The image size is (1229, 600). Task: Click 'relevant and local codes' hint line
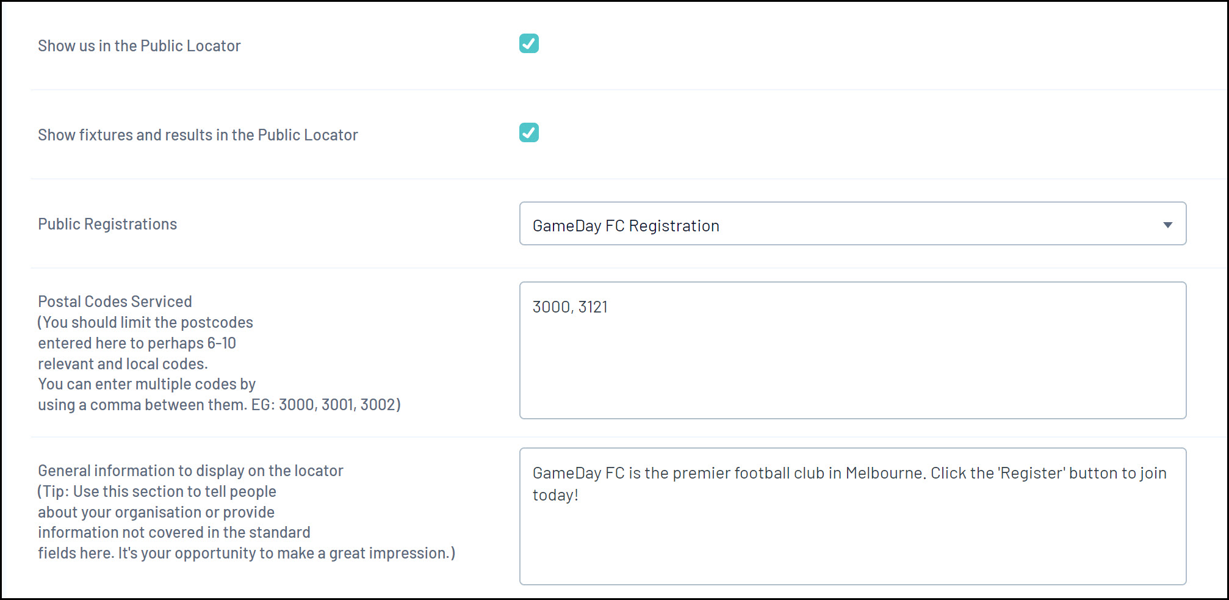[x=123, y=364]
